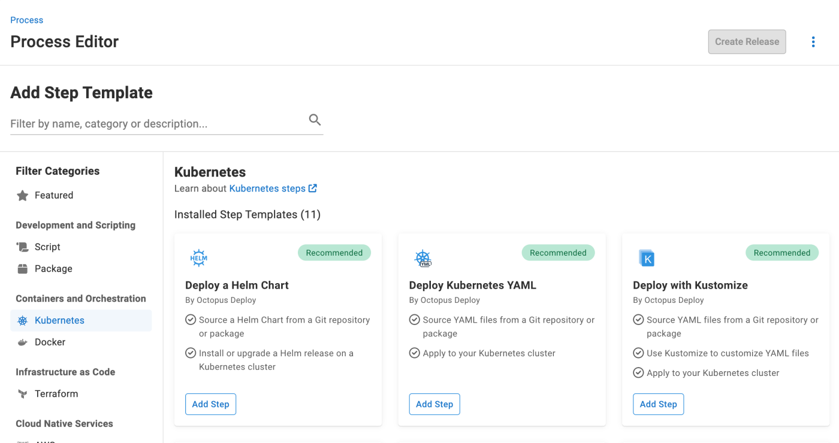The image size is (839, 443).
Task: Open the Process breadcrumb link
Action: coord(26,20)
